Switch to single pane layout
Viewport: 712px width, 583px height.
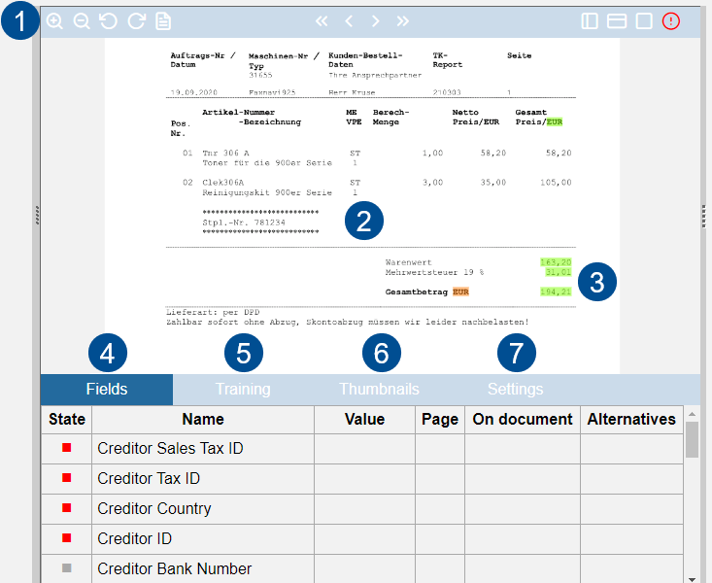pyautogui.click(x=644, y=20)
